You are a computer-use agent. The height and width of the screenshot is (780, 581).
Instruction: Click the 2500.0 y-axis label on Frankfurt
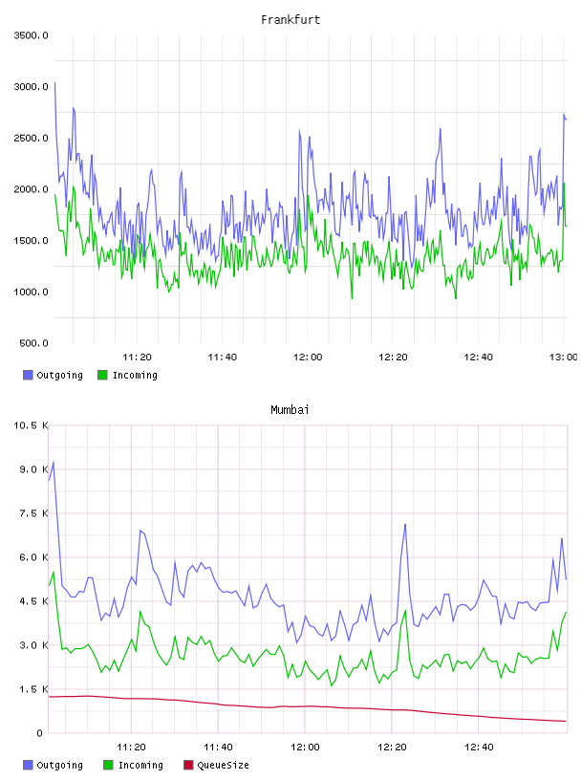(31, 138)
